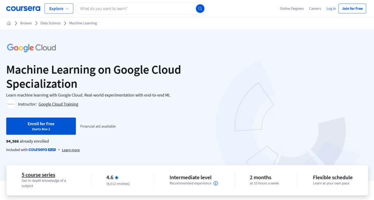Click the course title heading
The width and height of the screenshot is (374, 200).
pyautogui.click(x=93, y=77)
